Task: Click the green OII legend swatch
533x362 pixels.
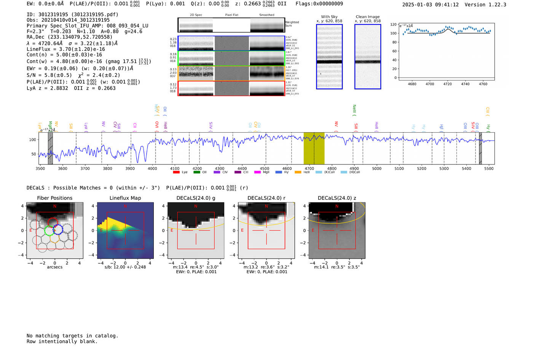Action: pos(196,172)
